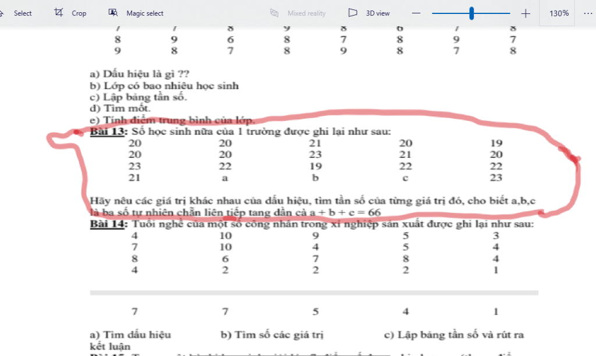
Task: Open the 130% zoom percentage box
Action: [x=557, y=13]
